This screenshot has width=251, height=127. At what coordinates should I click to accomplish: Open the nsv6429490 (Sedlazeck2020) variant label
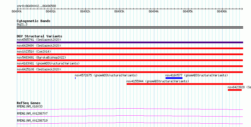tap(39, 46)
